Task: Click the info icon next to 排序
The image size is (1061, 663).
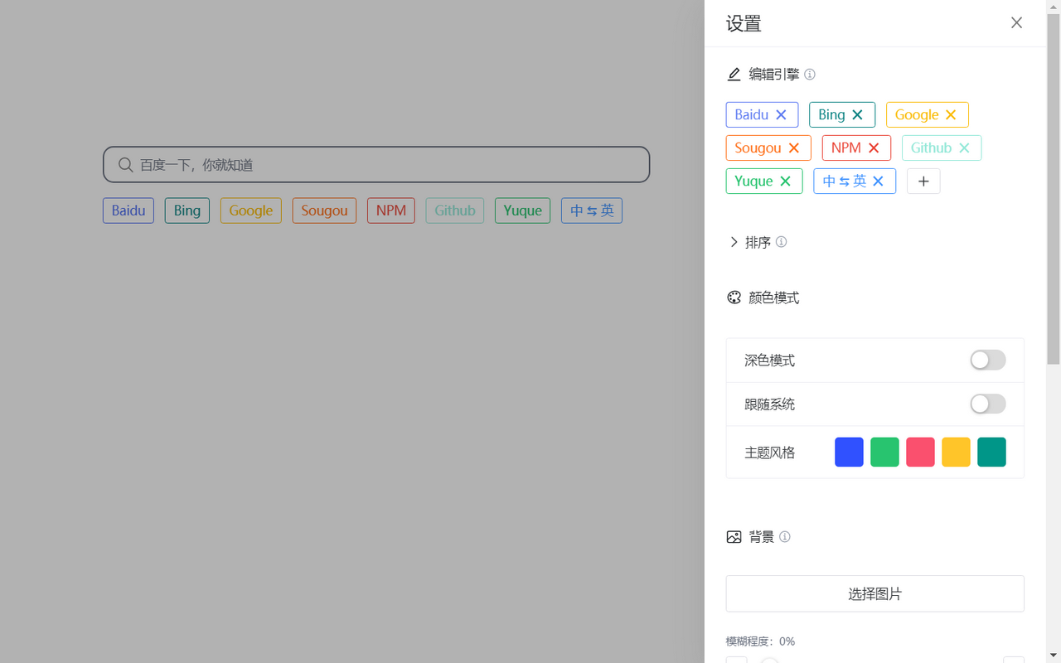Action: [x=781, y=242]
